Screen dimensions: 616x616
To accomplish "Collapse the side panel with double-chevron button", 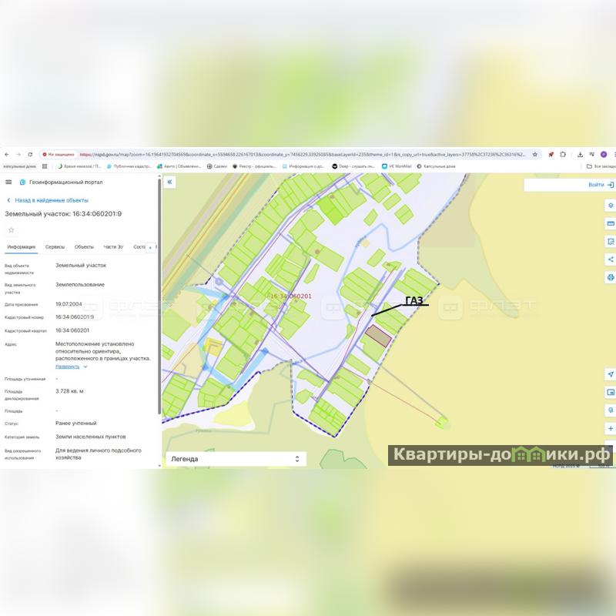I will [x=170, y=182].
